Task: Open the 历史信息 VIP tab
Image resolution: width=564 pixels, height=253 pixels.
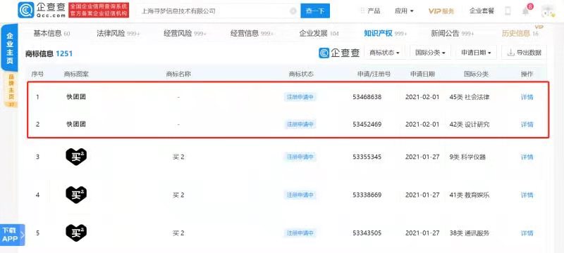Action: pos(520,34)
